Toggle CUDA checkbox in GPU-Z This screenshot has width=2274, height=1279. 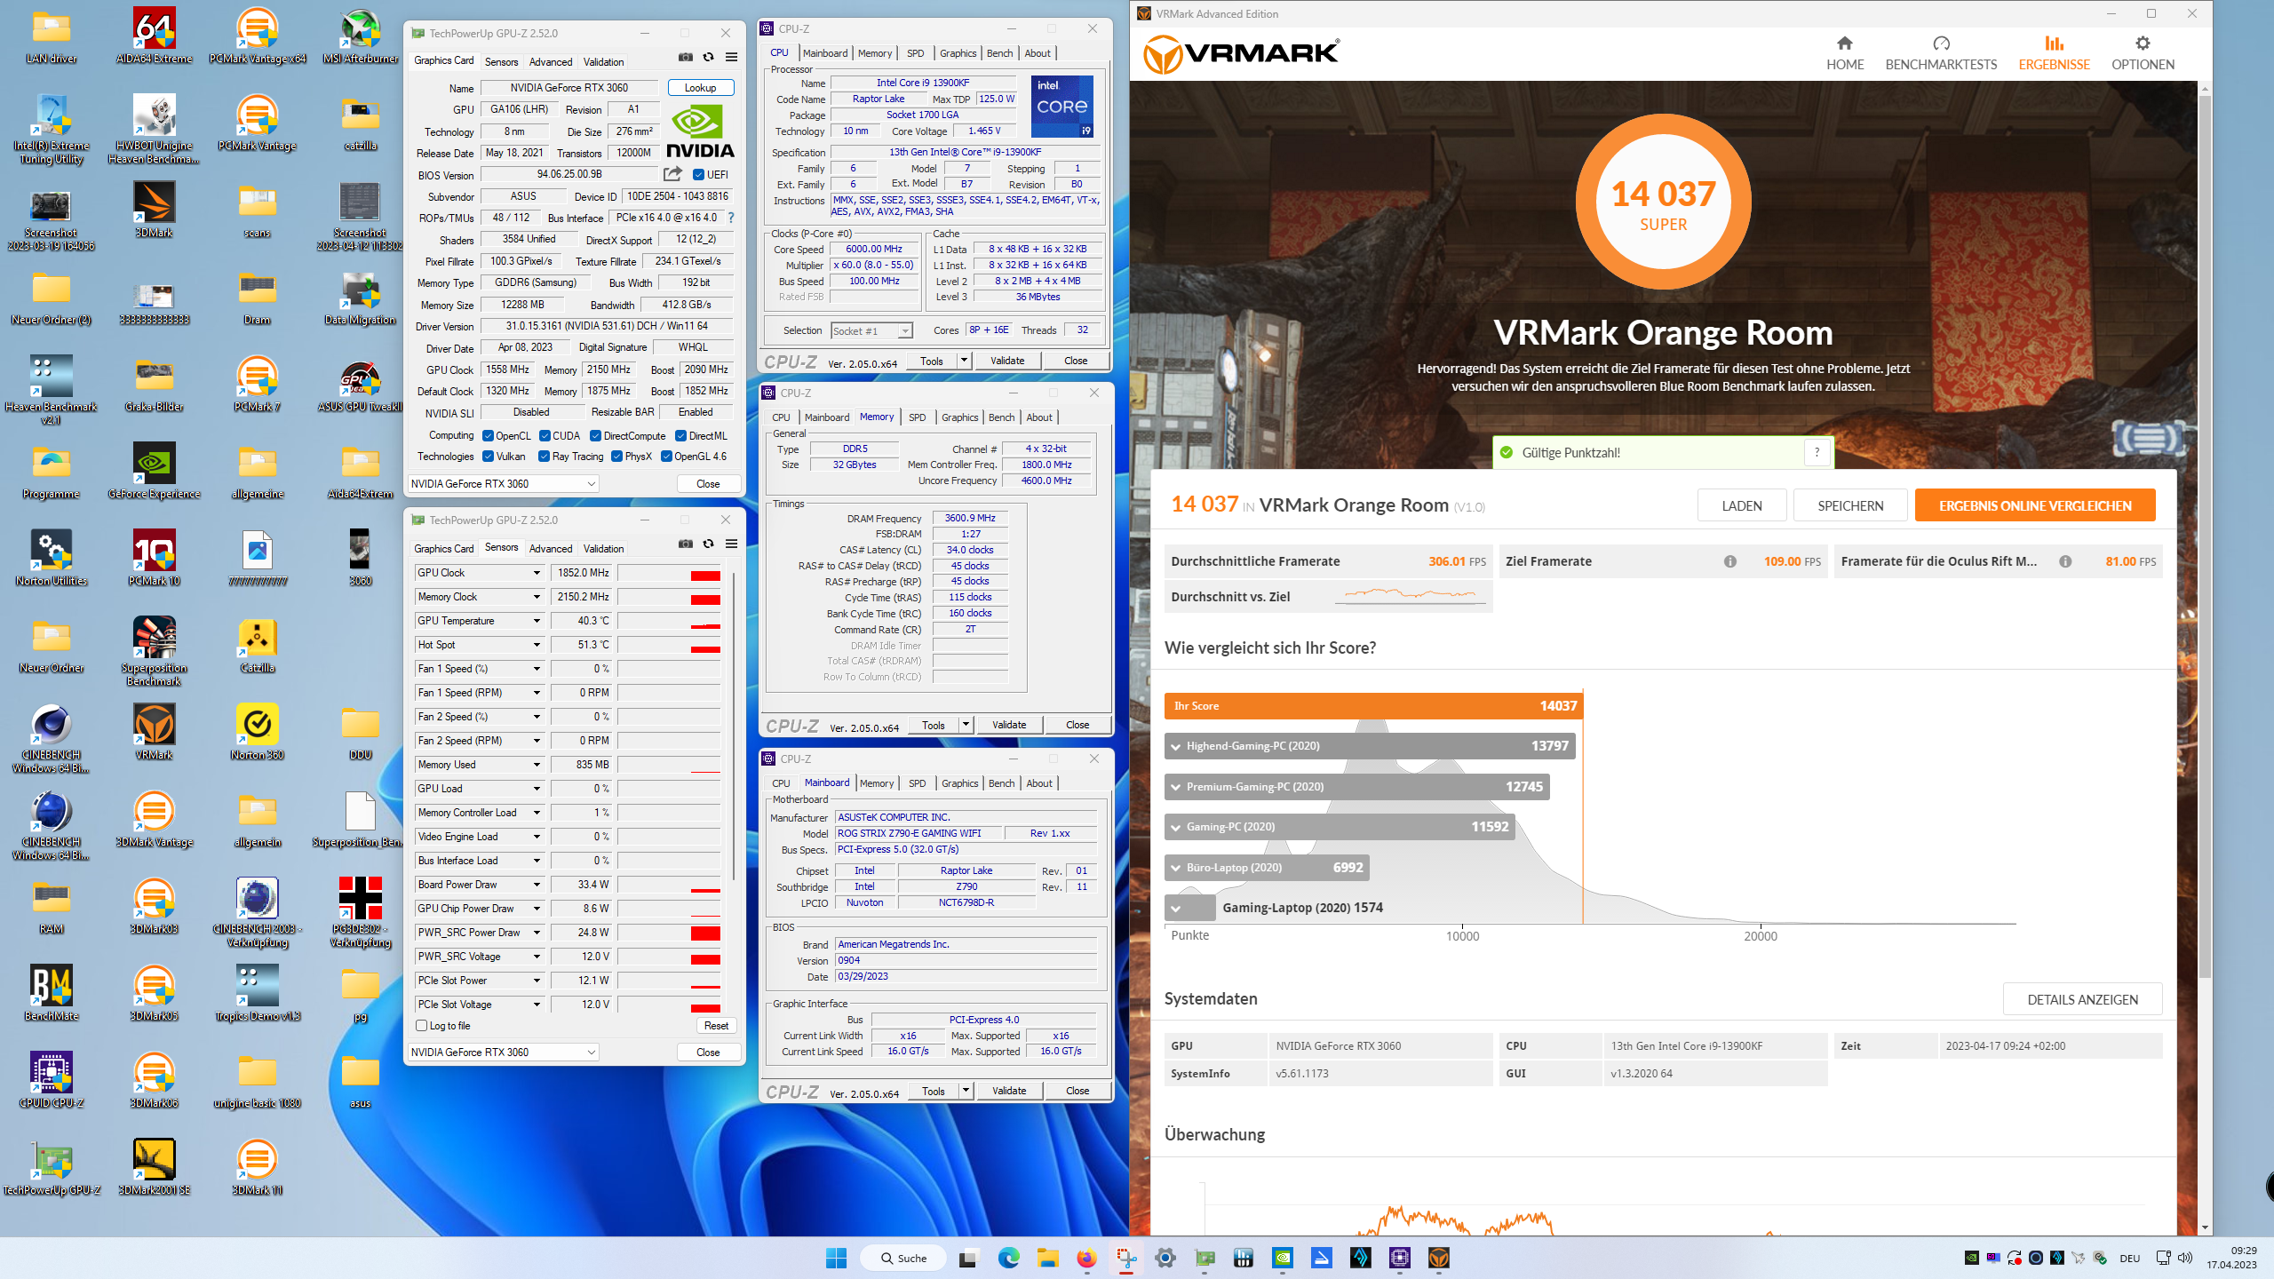click(545, 436)
